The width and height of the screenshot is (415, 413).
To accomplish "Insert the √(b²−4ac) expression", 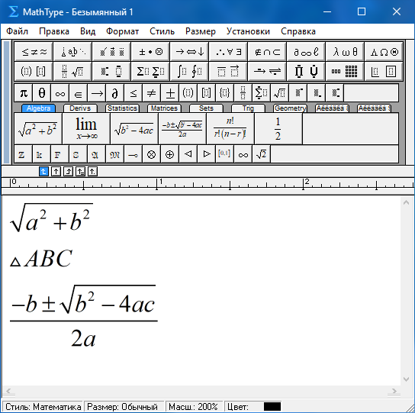I will click(134, 129).
